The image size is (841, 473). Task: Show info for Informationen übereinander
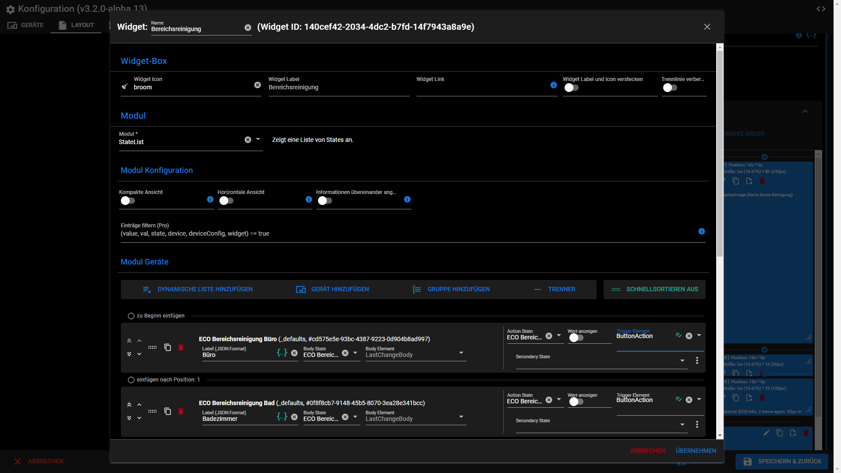[407, 199]
